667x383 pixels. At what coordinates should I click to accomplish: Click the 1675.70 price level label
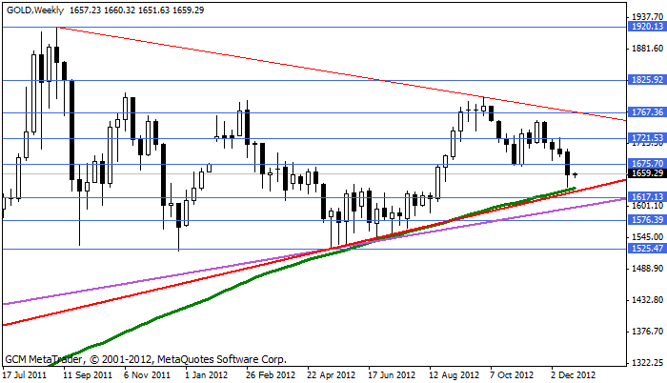[x=646, y=164]
